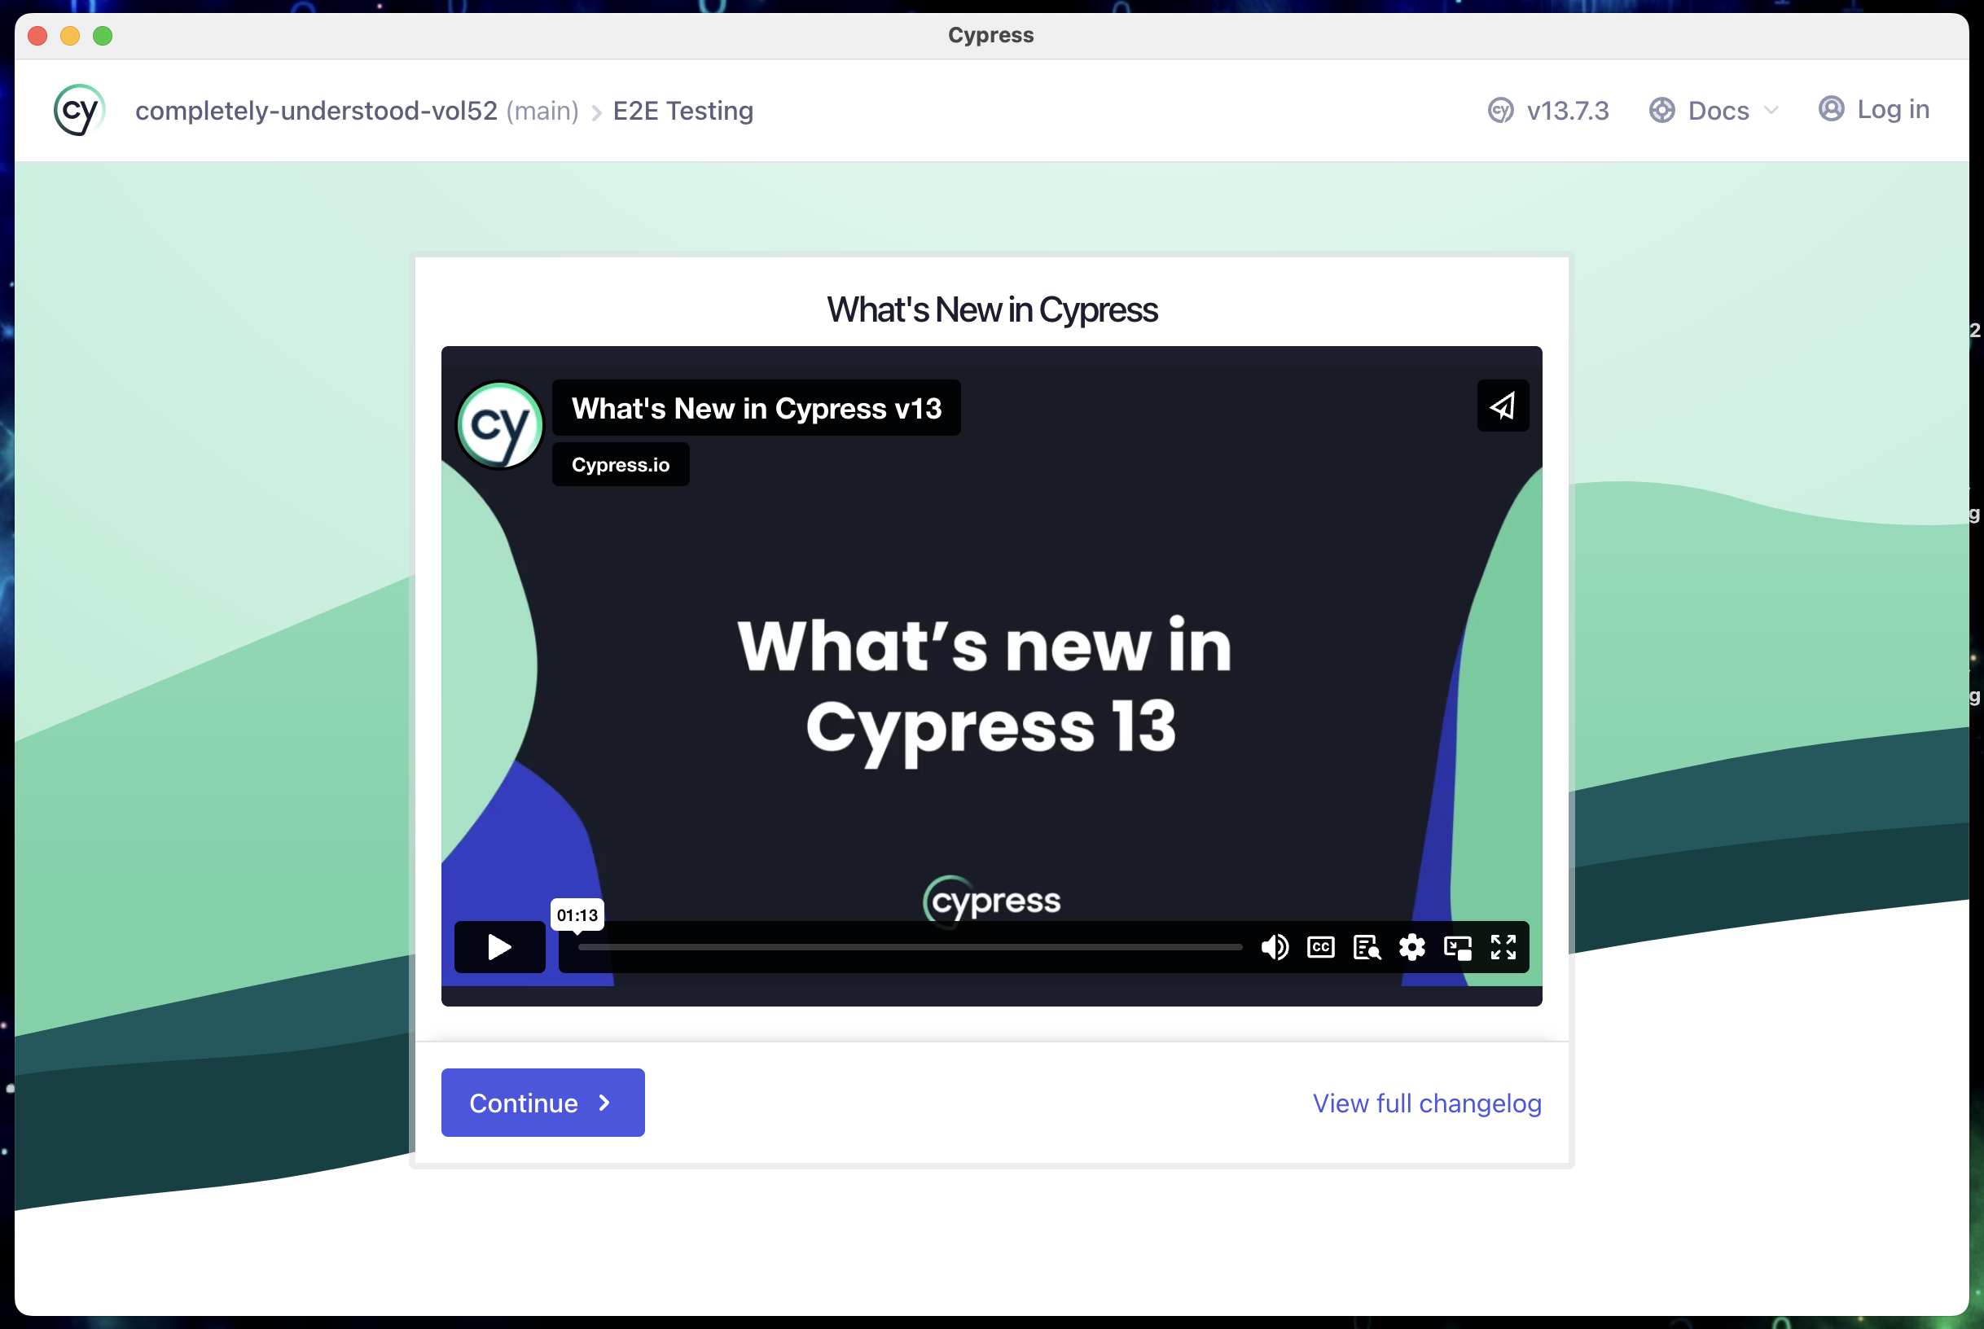The image size is (1984, 1329).
Task: Click the Docs dropdown chevron arrow
Action: point(1771,110)
